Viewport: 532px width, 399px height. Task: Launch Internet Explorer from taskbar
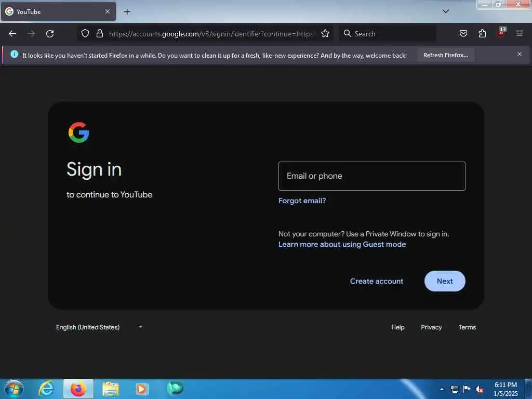[x=46, y=389]
